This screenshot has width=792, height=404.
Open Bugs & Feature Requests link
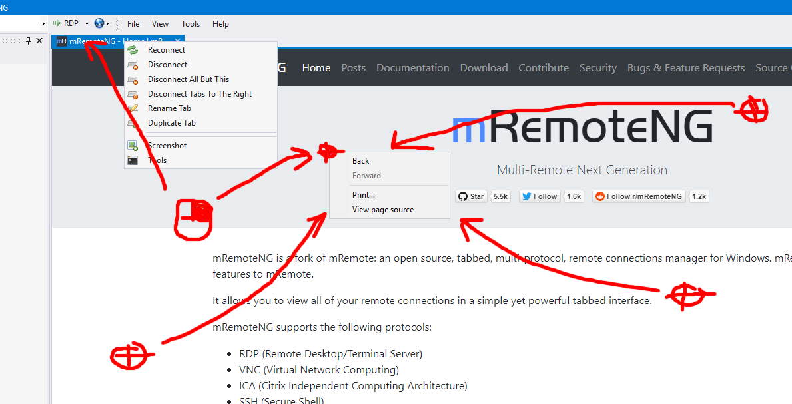point(686,68)
